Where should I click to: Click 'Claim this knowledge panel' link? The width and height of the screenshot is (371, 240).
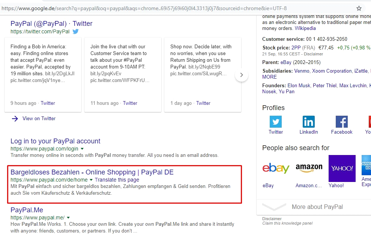coord(287,224)
